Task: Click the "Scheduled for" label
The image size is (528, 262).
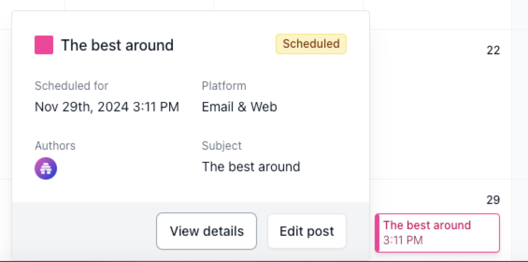Action: [x=71, y=86]
